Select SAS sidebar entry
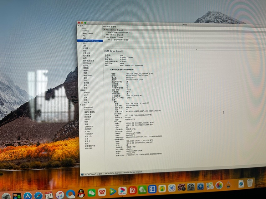This screenshot has height=199, width=266. click(84, 38)
